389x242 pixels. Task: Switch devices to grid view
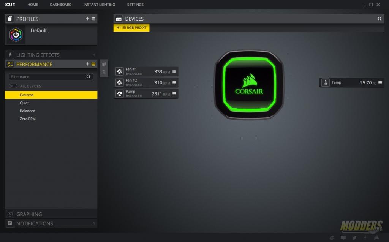(379, 19)
